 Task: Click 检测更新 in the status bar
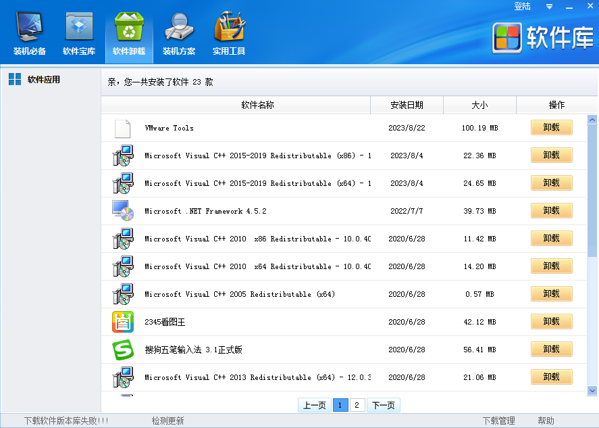tap(167, 421)
